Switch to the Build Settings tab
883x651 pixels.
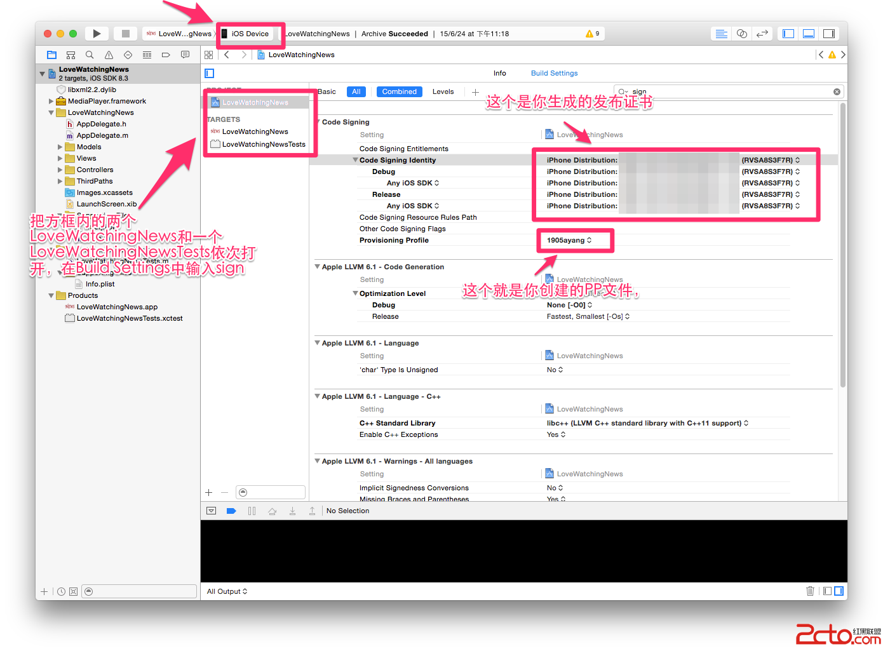555,74
